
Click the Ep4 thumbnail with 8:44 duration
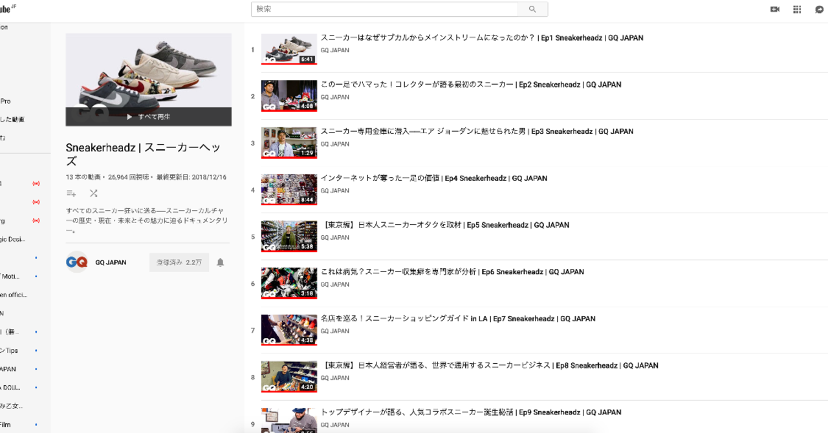(289, 189)
